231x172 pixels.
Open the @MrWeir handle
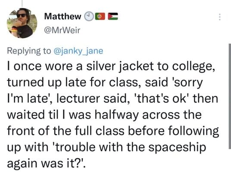coord(62,31)
